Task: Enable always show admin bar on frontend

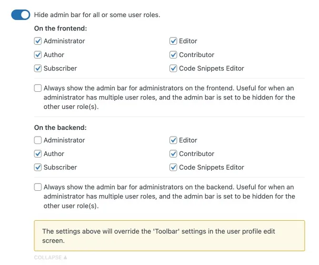Action: click(x=38, y=88)
